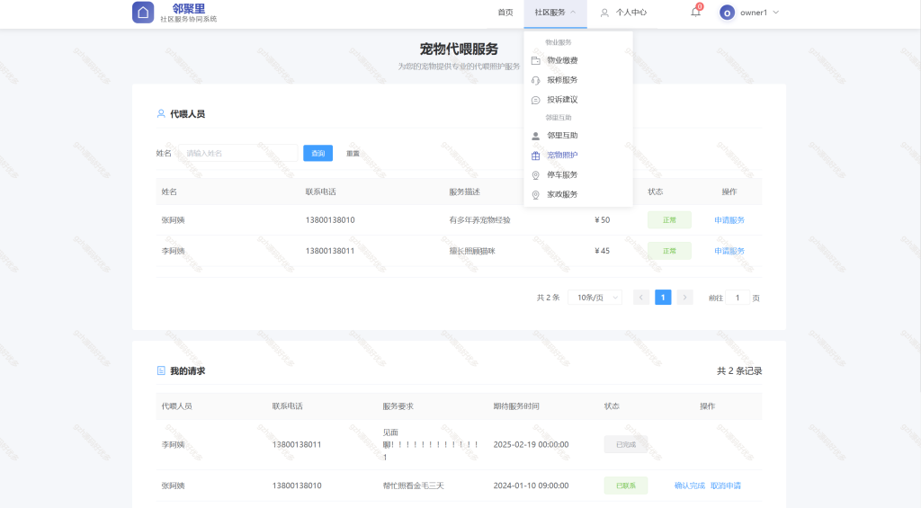Image resolution: width=921 pixels, height=508 pixels.
Task: Click the ¥45 price cell
Action: pyautogui.click(x=602, y=251)
